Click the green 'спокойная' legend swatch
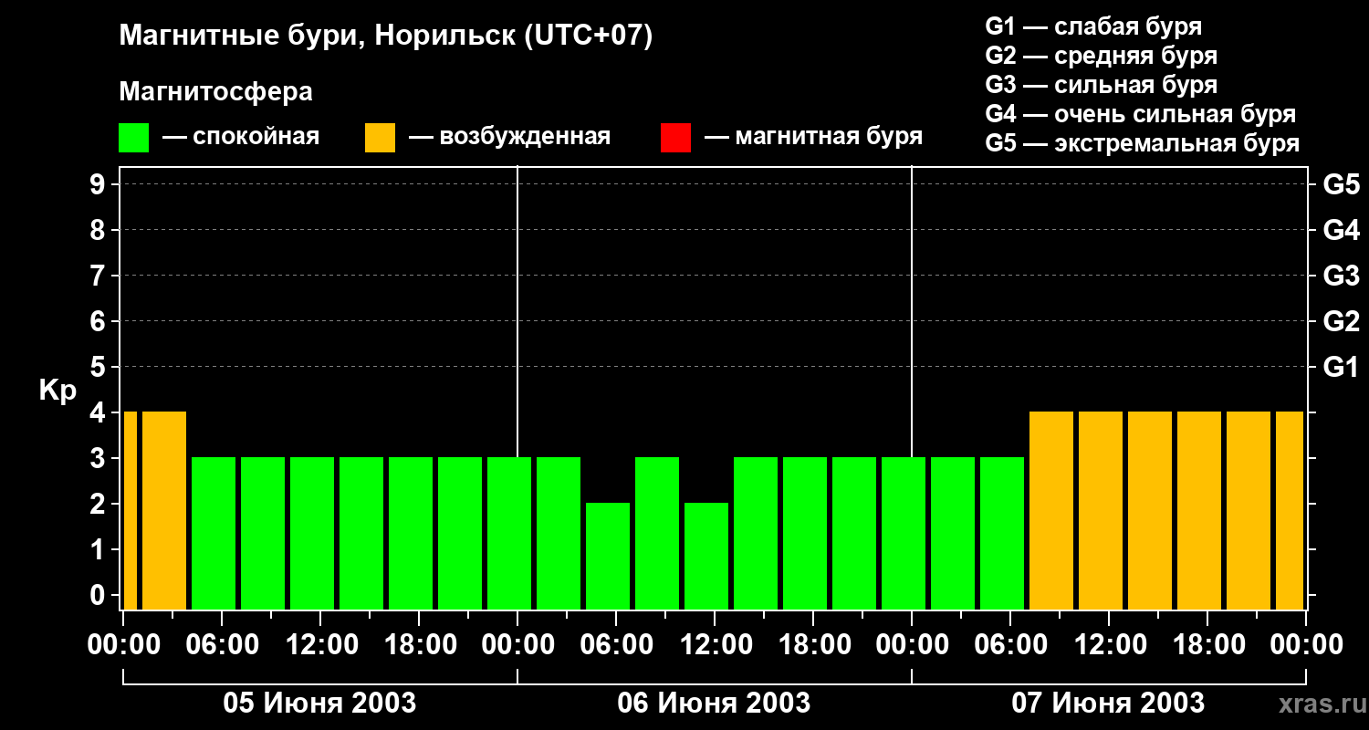The height and width of the screenshot is (730, 1369). (x=133, y=138)
